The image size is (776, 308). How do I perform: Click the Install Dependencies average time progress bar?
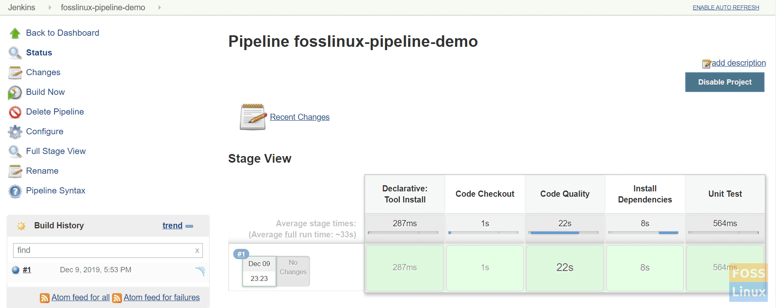[x=643, y=233]
